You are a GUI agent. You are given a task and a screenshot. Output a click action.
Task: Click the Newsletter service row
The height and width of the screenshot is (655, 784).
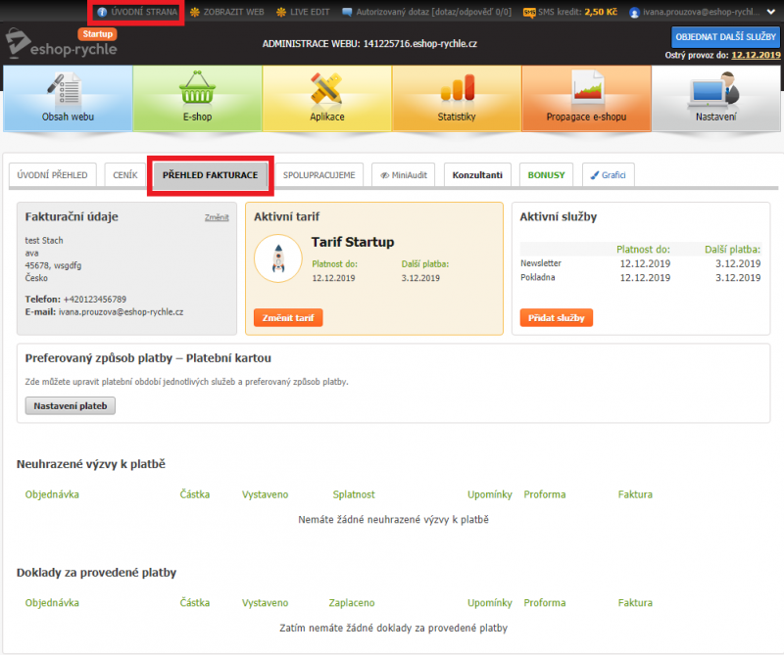point(641,263)
